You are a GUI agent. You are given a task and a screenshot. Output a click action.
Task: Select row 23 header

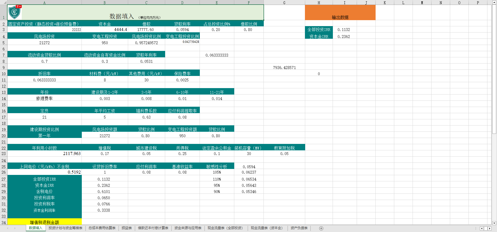pyautogui.click(x=4, y=153)
